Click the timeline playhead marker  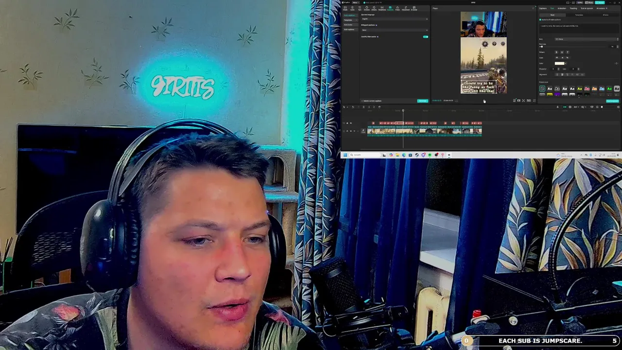(403, 110)
